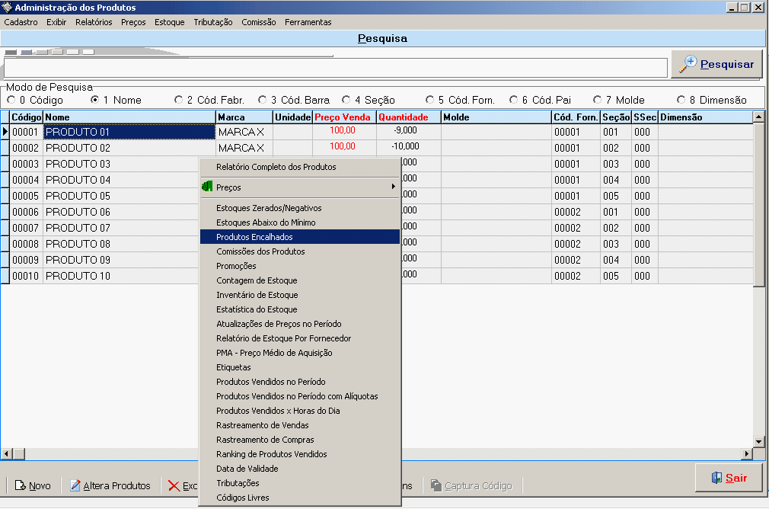Click the Pesquisar magnifier button
Viewport: 769px width, 509px height.
coord(716,65)
